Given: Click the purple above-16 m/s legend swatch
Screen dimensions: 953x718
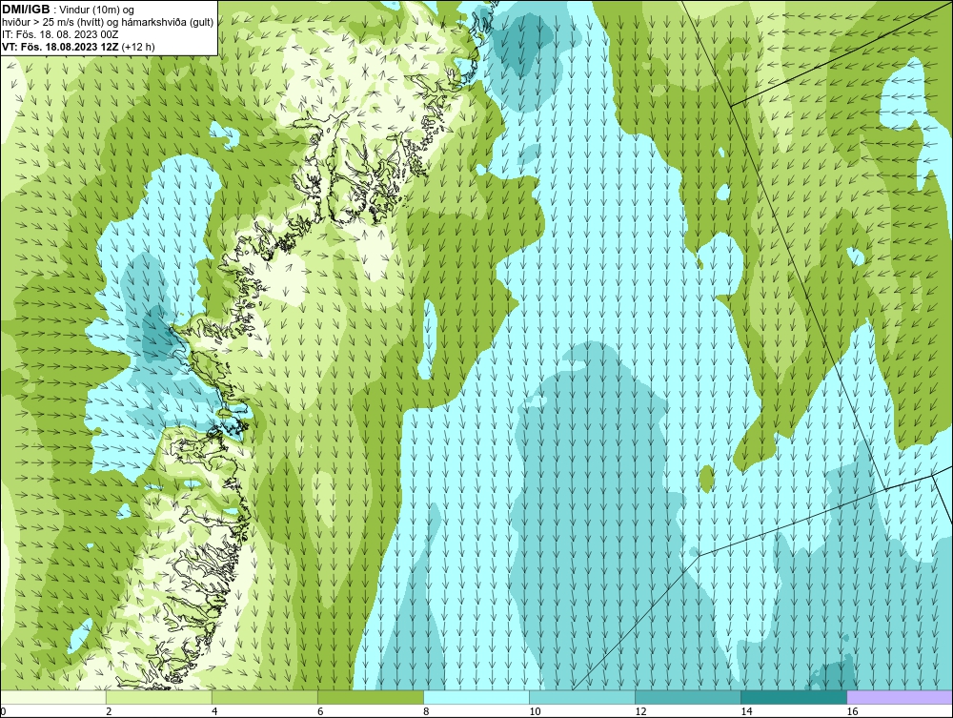Looking at the screenshot, I should pos(900,697).
